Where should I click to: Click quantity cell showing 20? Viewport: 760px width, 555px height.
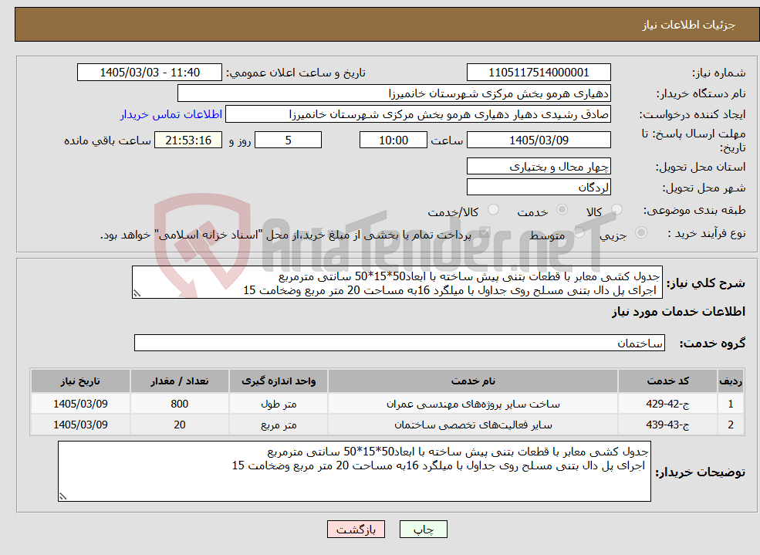click(179, 425)
